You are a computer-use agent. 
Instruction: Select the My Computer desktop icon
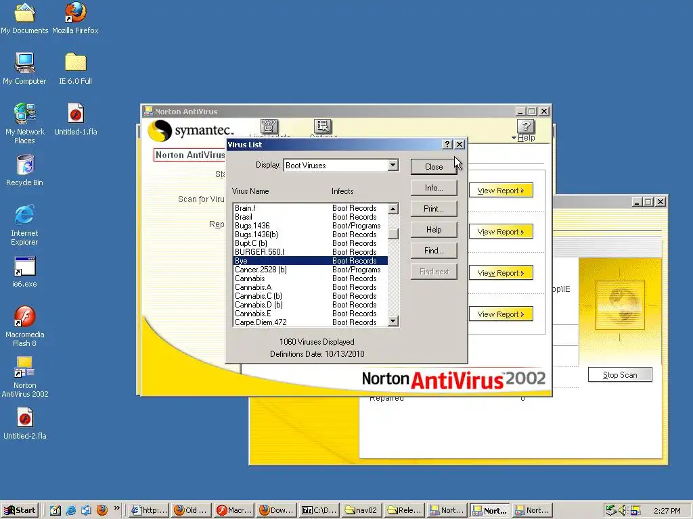(x=24, y=69)
